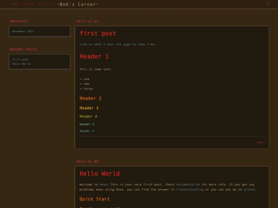Click the 'Header 1' heading
278x208 pixels.
tap(94, 56)
